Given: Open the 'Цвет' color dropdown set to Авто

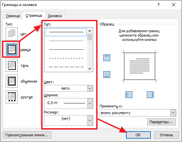Looking at the screenshot, I should pos(68,88).
